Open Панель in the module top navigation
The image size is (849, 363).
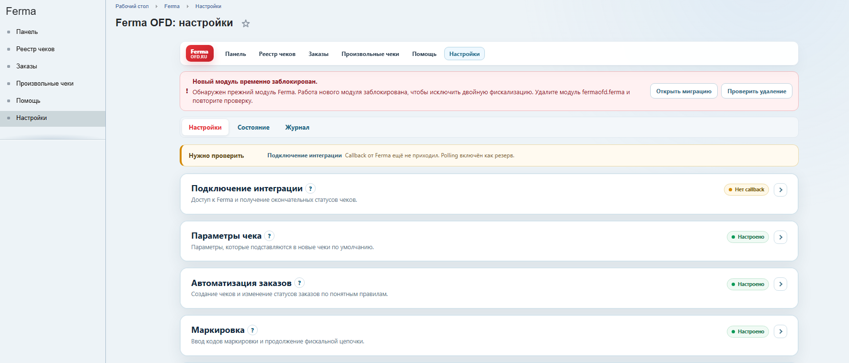point(236,54)
